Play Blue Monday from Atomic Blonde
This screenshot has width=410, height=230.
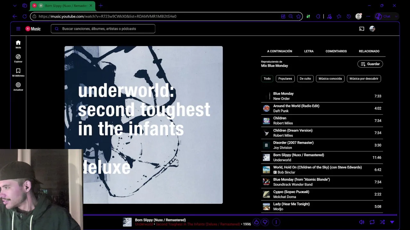322,182
